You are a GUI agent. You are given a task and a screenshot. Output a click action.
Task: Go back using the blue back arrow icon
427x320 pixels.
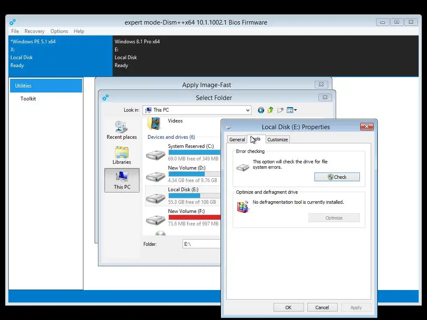click(261, 110)
